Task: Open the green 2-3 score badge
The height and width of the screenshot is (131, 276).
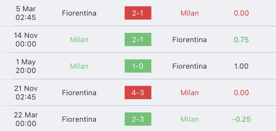Action: [138, 119]
